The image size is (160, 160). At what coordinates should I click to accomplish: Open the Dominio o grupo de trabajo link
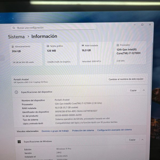pos(55,131)
